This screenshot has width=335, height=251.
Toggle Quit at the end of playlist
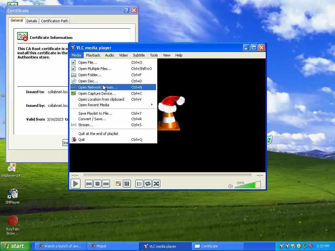tap(113, 134)
